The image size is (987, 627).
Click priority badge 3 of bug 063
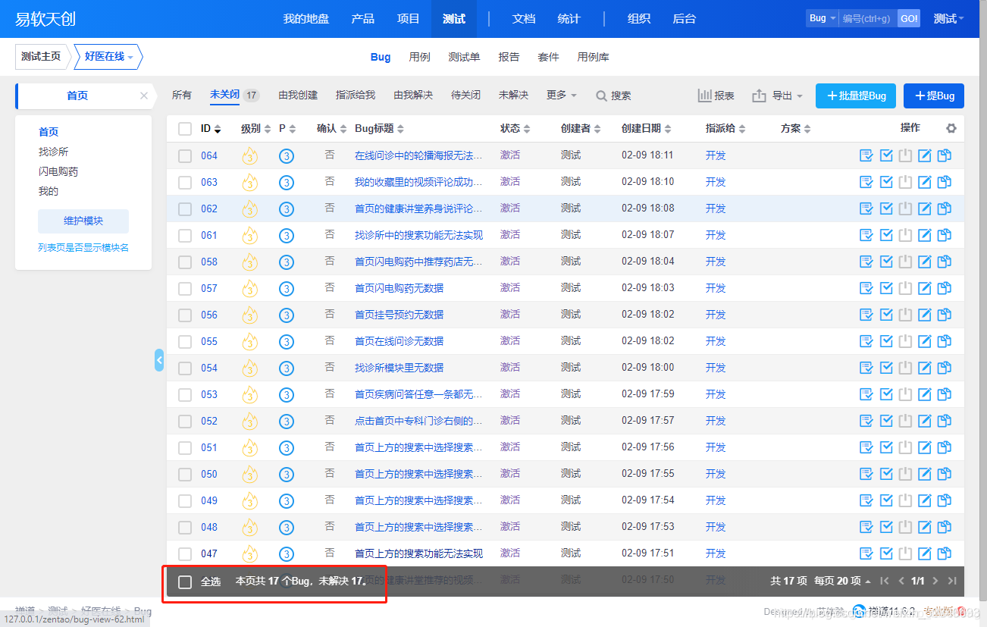point(286,183)
